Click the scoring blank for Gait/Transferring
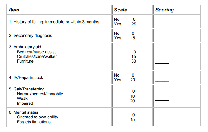Screen dimensions: 208x132 (x=162, y=100)
